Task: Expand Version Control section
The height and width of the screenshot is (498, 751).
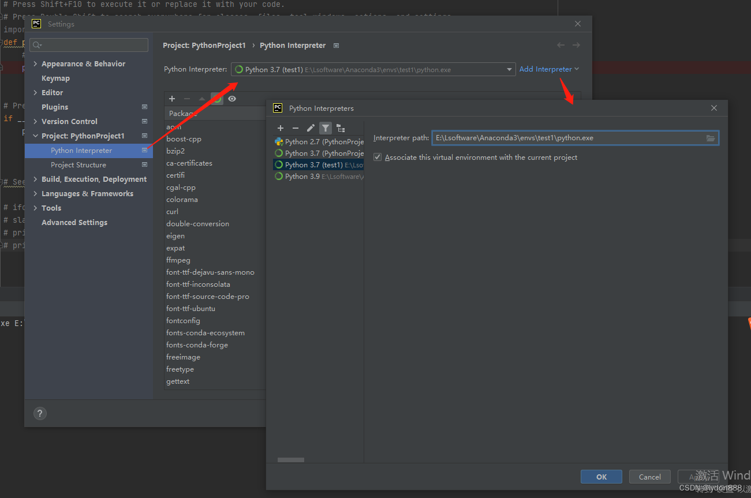Action: pos(36,121)
